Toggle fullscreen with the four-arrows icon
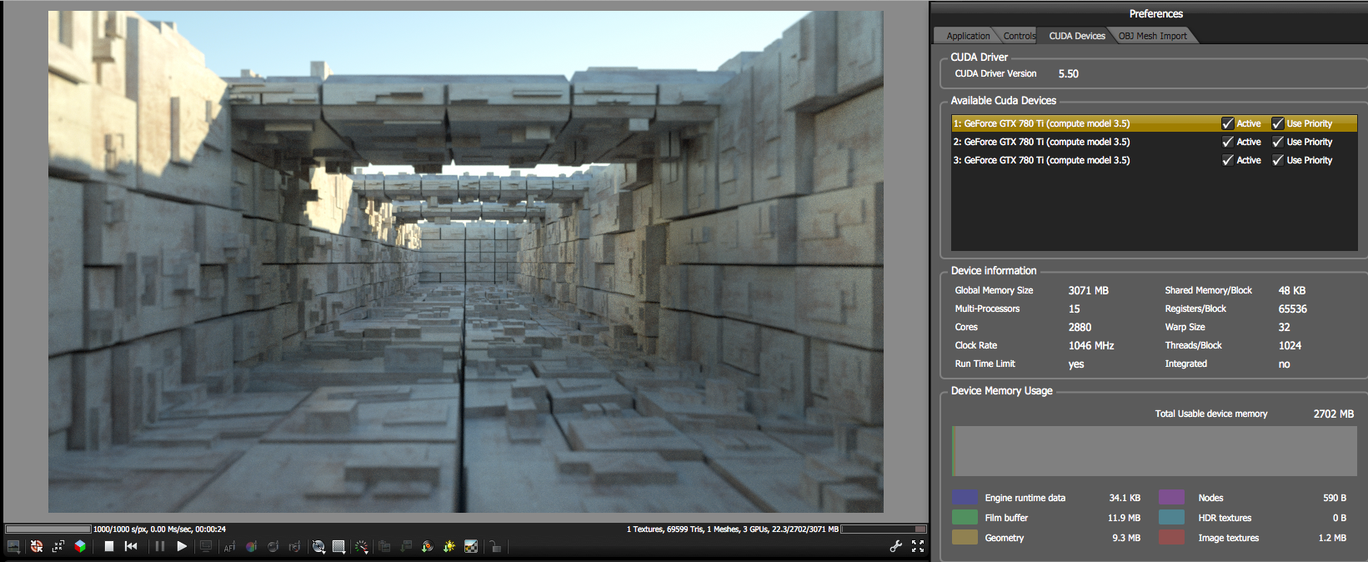1368x562 pixels. (918, 546)
